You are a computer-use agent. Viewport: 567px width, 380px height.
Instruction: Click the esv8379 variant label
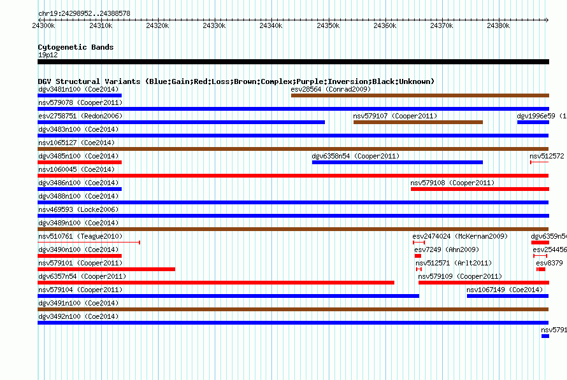pos(549,263)
